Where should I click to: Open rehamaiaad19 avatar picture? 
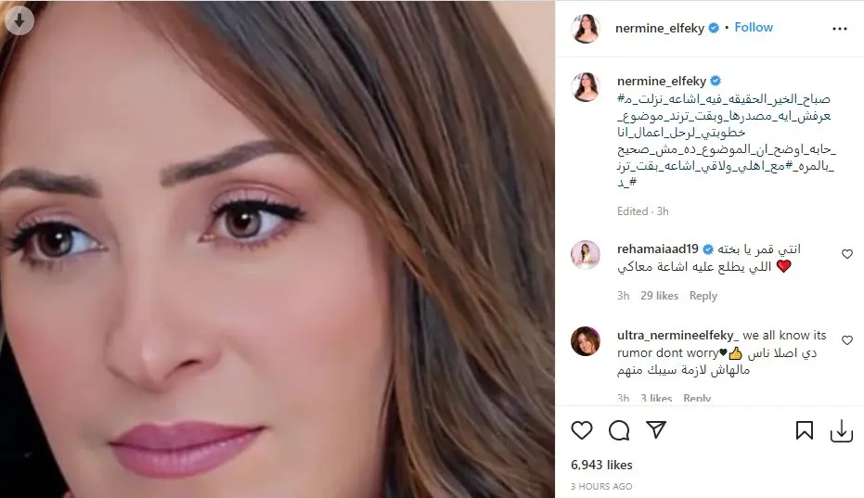pyautogui.click(x=586, y=254)
